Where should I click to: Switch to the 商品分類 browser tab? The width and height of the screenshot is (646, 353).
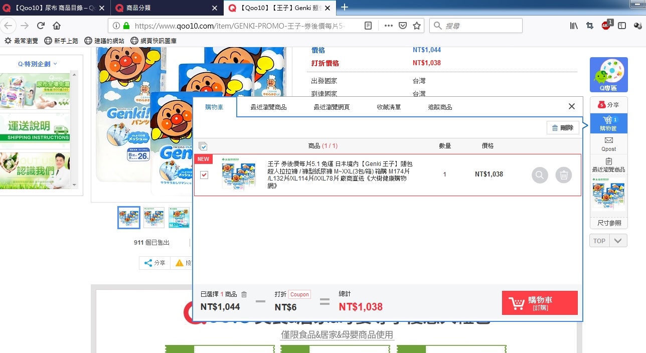[167, 8]
